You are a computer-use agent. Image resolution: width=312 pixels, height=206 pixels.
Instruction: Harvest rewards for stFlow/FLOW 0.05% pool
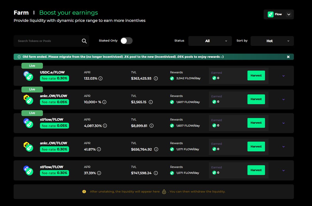coord(256,123)
